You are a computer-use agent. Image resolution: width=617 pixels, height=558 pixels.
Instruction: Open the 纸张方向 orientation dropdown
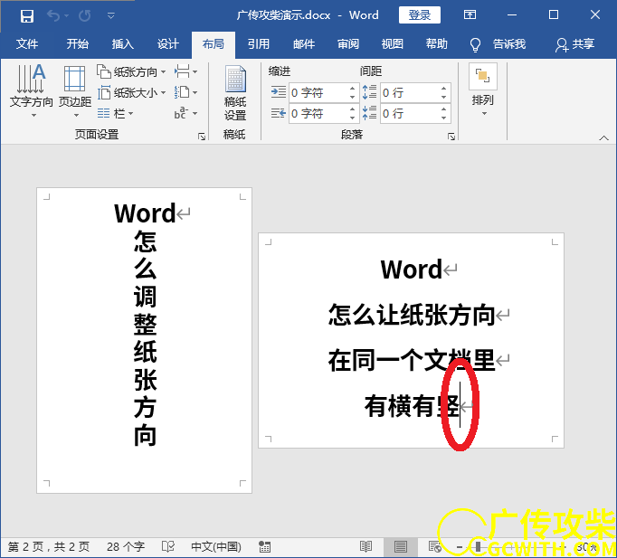click(x=131, y=72)
